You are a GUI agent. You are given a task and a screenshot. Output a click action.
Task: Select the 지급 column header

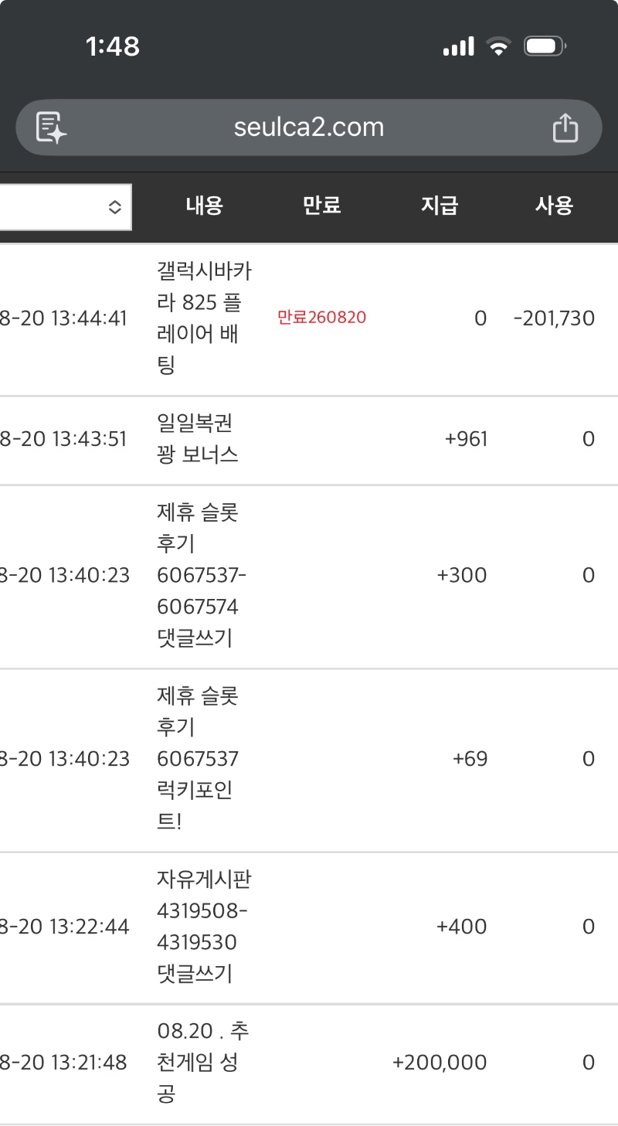(x=440, y=206)
